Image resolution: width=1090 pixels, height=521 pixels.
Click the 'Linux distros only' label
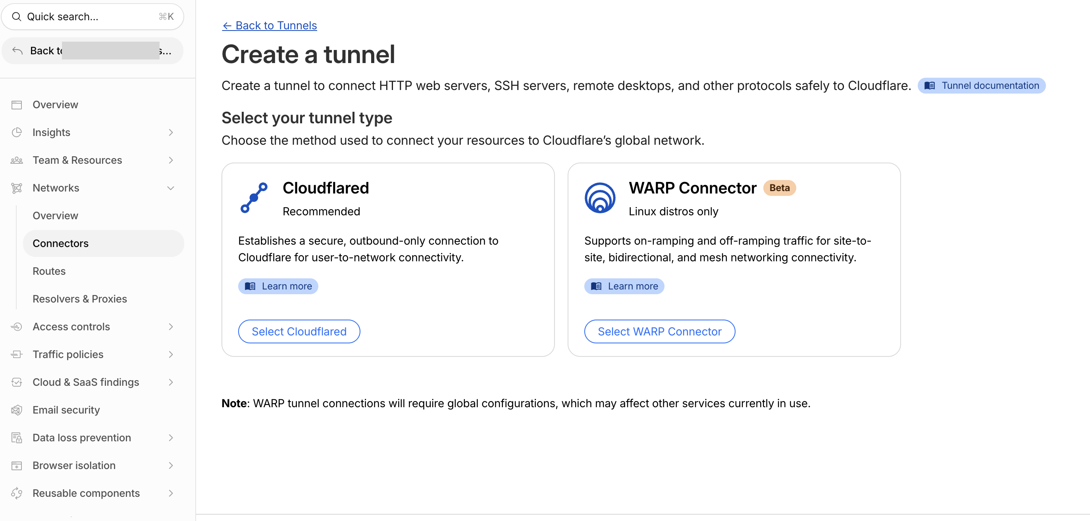click(x=674, y=212)
